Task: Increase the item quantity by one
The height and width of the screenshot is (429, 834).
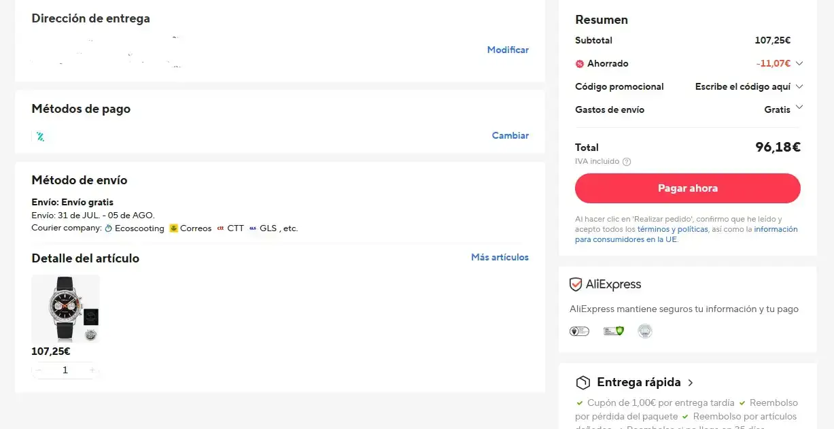Action: tap(92, 371)
